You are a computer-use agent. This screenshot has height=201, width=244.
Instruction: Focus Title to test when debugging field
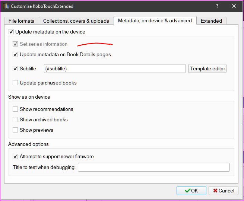[x=154, y=167]
